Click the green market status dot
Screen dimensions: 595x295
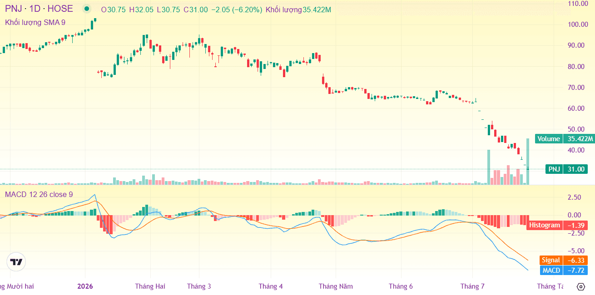[x=87, y=9]
